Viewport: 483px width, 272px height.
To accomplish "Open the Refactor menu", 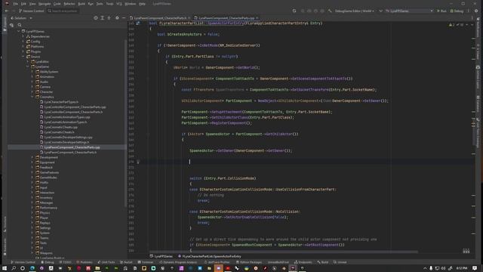I will pyautogui.click(x=69, y=4).
